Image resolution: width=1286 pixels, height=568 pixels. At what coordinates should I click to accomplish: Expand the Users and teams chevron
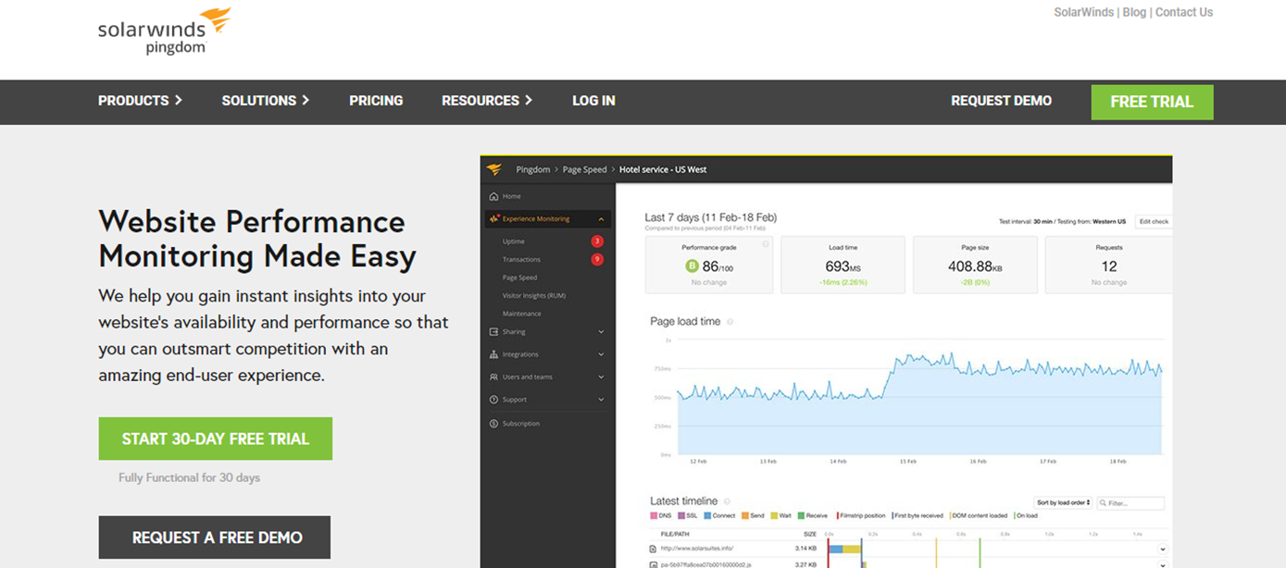point(602,377)
